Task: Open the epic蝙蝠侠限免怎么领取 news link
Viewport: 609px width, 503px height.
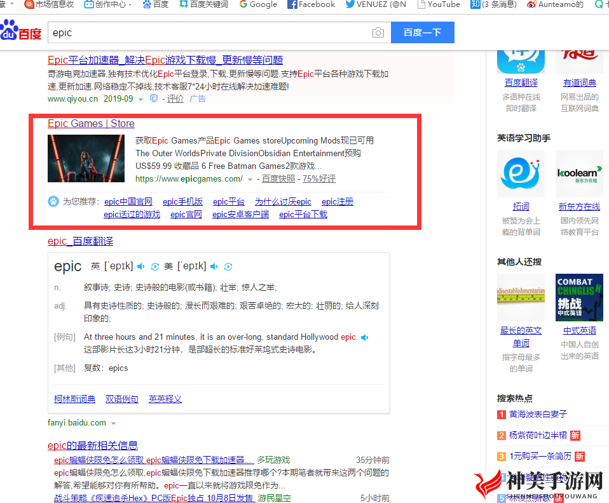Action: point(154,460)
